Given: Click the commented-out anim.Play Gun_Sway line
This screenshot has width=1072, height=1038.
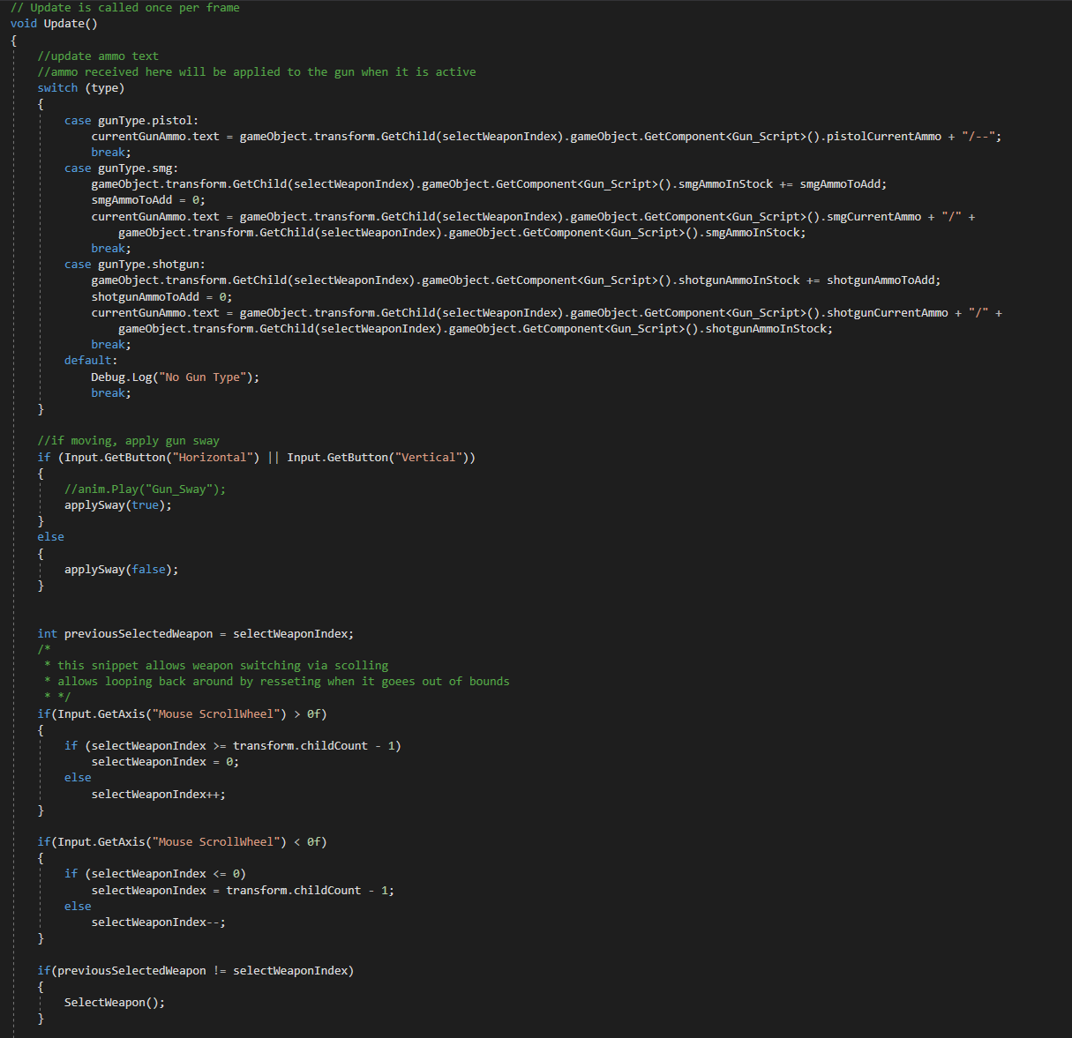Looking at the screenshot, I should pyautogui.click(x=145, y=489).
